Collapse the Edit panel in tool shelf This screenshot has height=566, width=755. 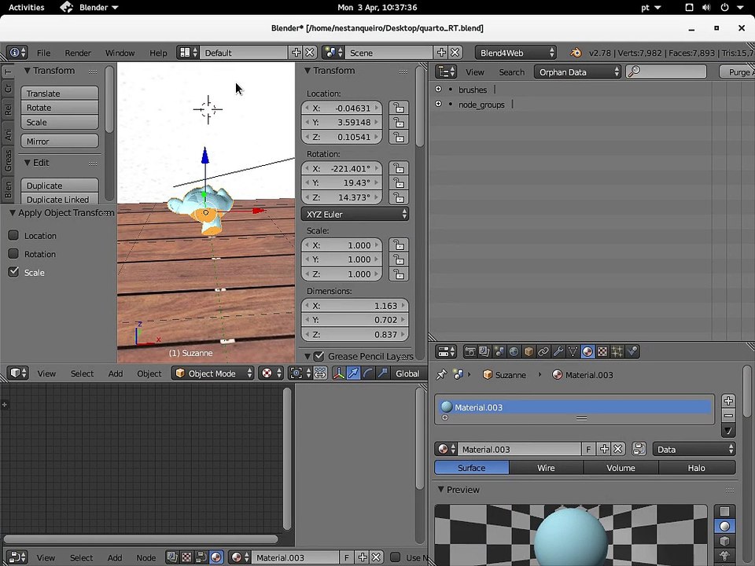(x=28, y=163)
